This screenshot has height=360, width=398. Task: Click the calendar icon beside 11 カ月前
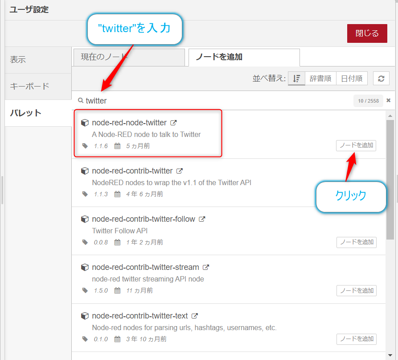[x=117, y=290]
